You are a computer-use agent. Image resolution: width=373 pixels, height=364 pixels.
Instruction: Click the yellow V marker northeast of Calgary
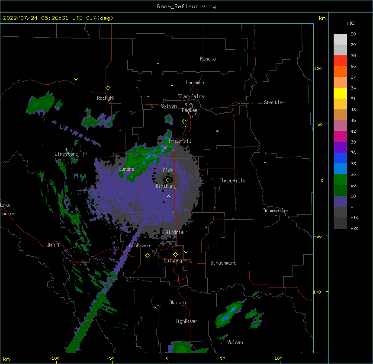pos(186,252)
